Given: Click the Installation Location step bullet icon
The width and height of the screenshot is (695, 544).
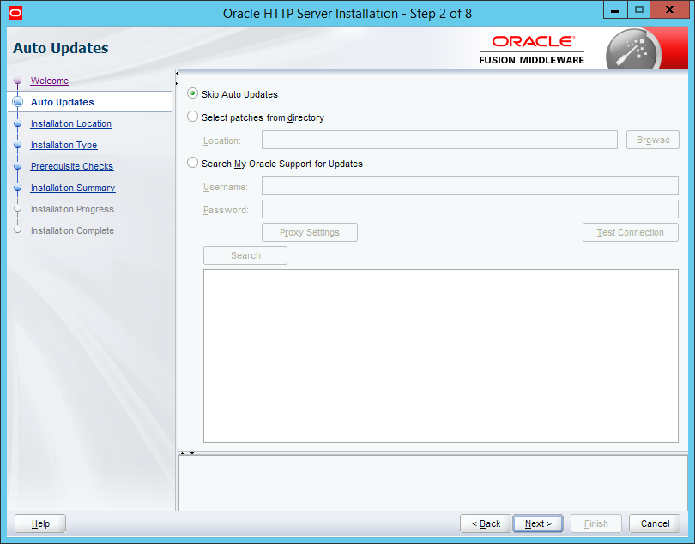Looking at the screenshot, I should tap(17, 124).
